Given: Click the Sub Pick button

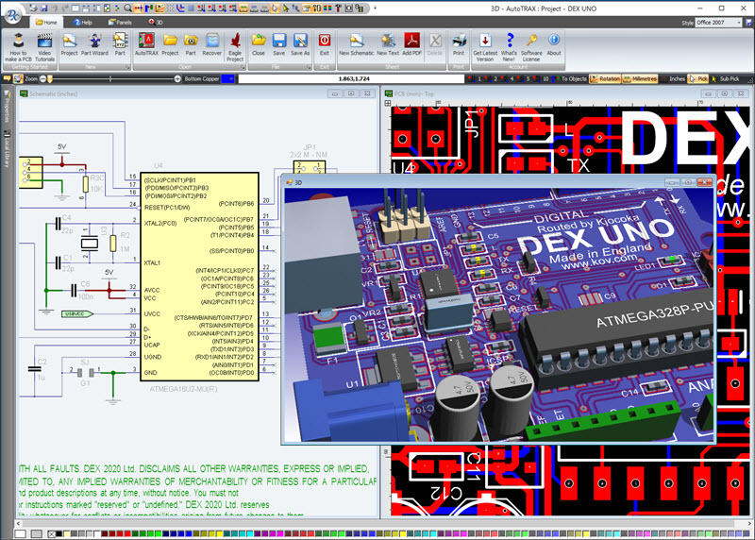Looking at the screenshot, I should (725, 79).
